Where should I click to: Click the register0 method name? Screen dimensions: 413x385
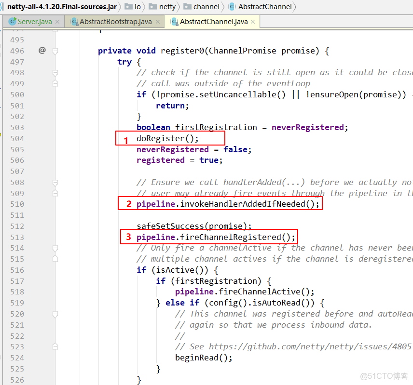pyautogui.click(x=182, y=51)
